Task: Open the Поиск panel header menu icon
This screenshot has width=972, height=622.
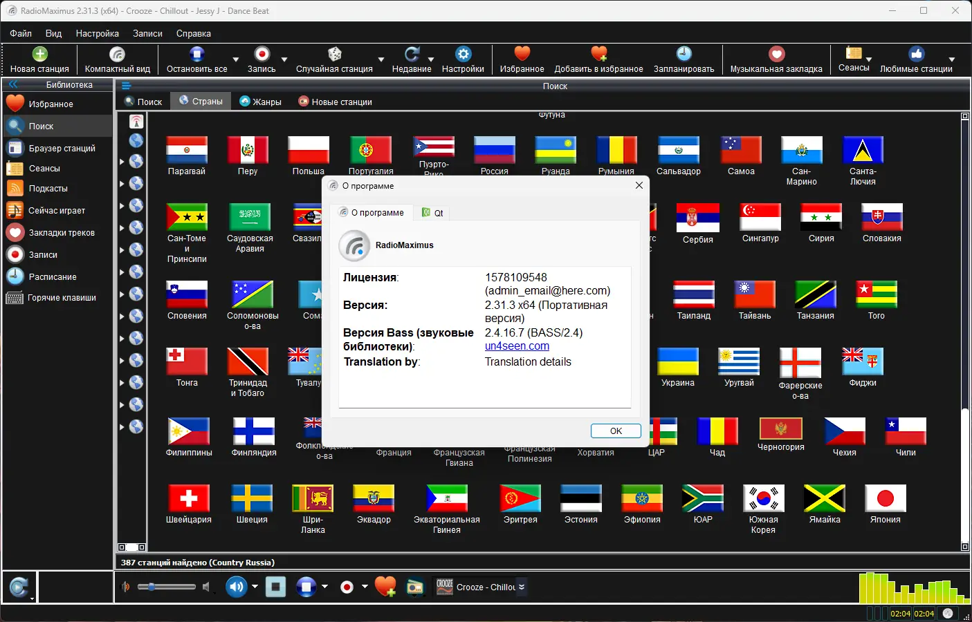Action: point(126,86)
